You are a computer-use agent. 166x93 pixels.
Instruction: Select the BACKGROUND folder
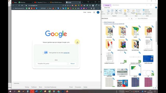point(135,45)
